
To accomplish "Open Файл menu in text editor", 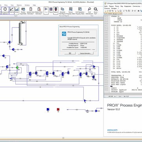I will click(106, 6).
